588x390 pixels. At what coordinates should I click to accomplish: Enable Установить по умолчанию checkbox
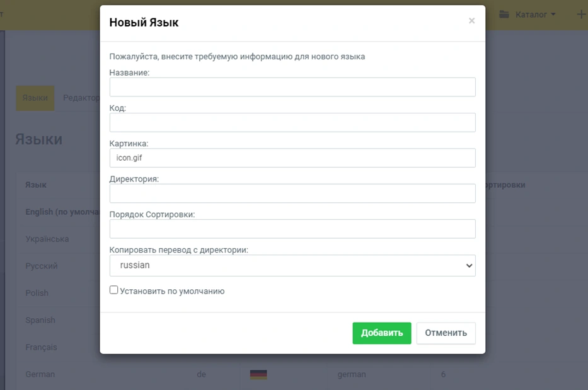(x=114, y=290)
